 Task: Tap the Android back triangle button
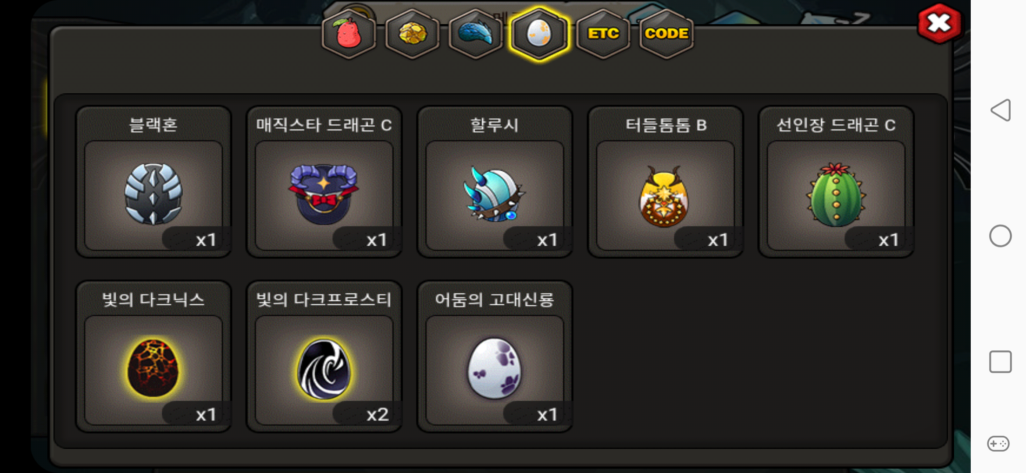(1001, 110)
